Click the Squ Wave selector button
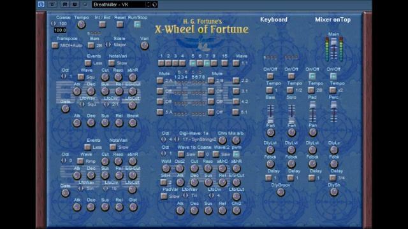Image resolution: width=408 pixels, height=229 pixels. [x=81, y=77]
